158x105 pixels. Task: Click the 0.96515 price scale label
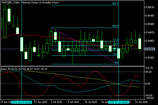[150, 7]
